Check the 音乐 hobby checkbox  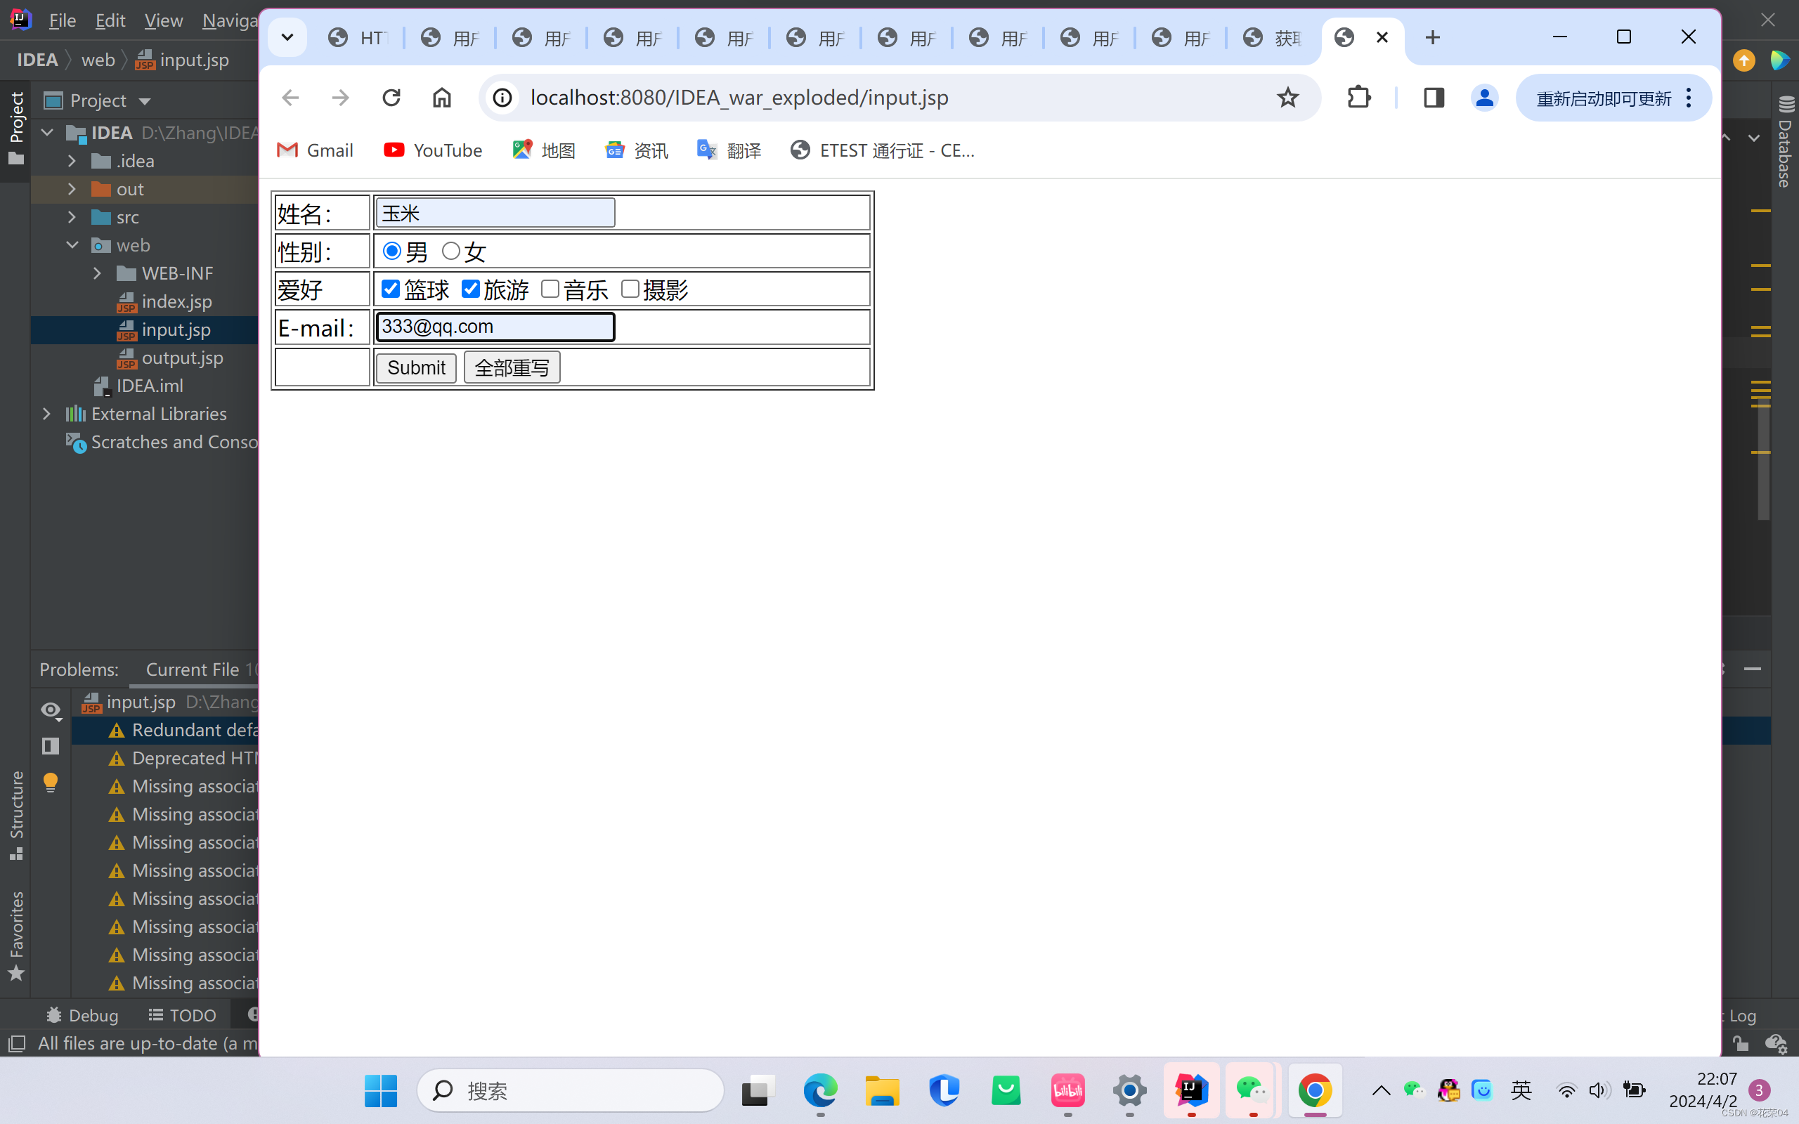(x=550, y=289)
